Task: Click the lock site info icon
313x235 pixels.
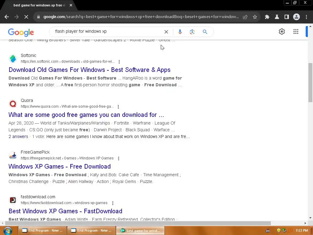Action: point(38,17)
